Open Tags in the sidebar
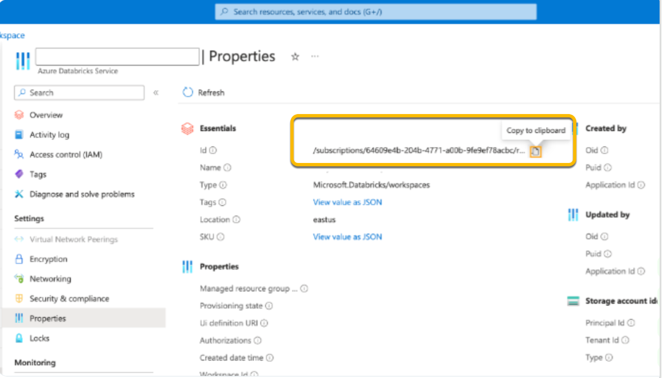Image resolution: width=665 pixels, height=378 pixels. pyautogui.click(x=38, y=174)
